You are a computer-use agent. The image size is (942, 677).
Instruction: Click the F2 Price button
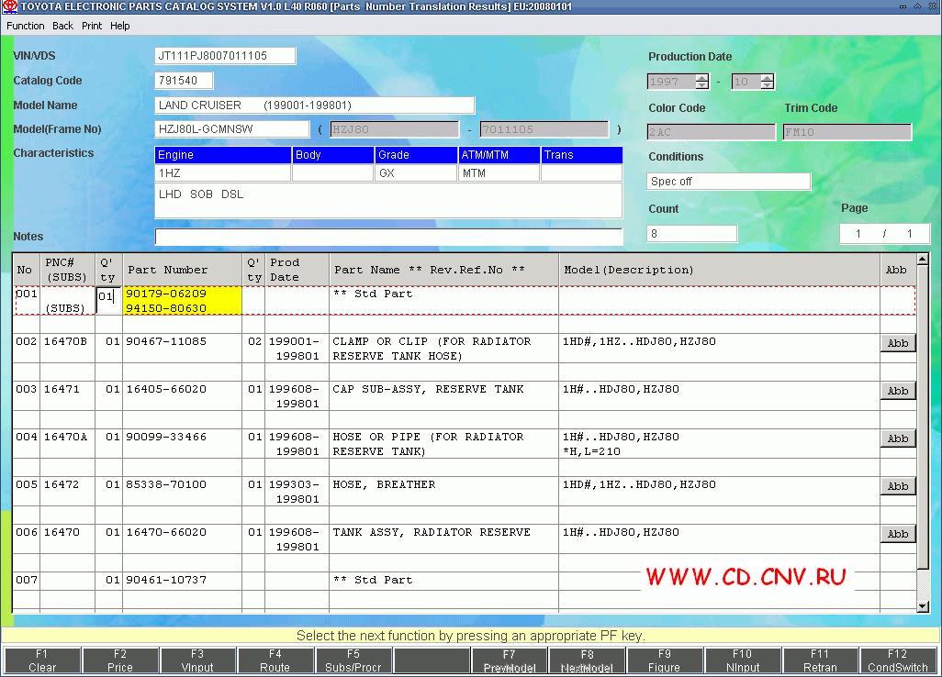tap(120, 660)
